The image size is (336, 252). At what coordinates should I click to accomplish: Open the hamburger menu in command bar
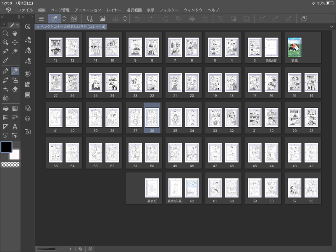(x=41, y=19)
